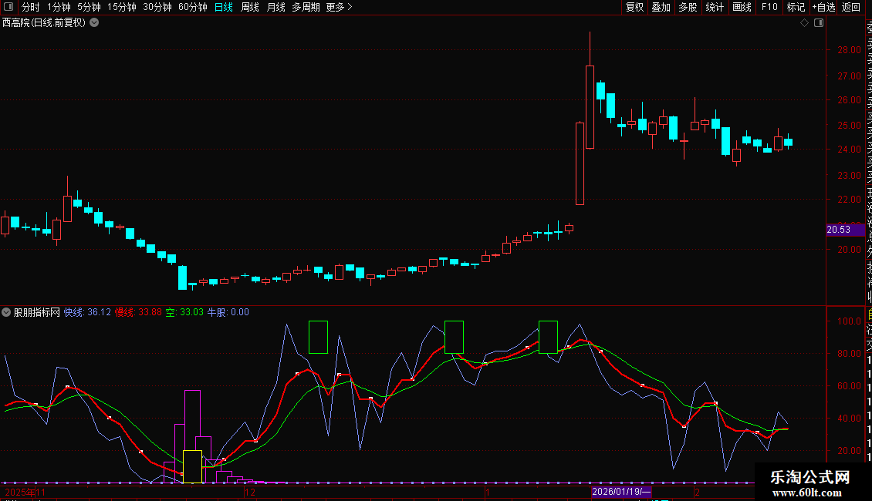The width and height of the screenshot is (872, 501).
Task: Open the 复权 adjustment menu
Action: pos(634,7)
